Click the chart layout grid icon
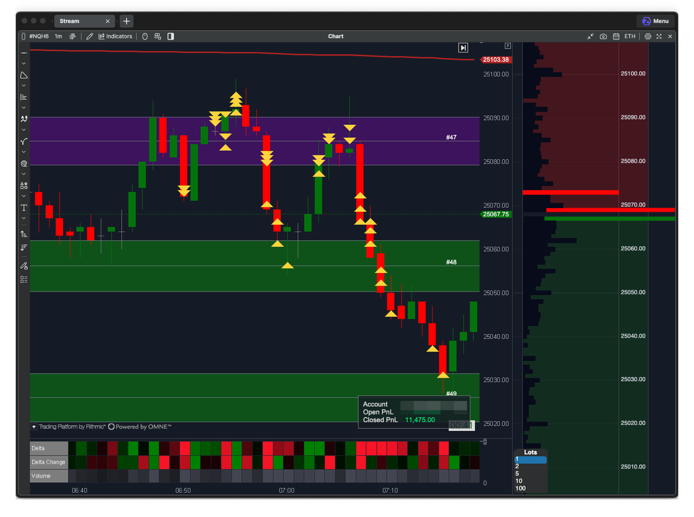 coord(157,36)
